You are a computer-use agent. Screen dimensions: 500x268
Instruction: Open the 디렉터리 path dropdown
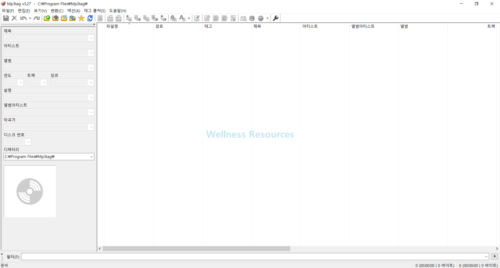91,157
